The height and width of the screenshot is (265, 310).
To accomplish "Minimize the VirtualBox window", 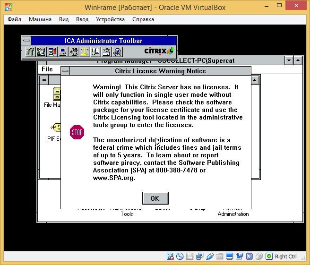I will point(267,6).
